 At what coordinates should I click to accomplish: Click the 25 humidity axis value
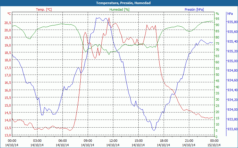(217, 106)
